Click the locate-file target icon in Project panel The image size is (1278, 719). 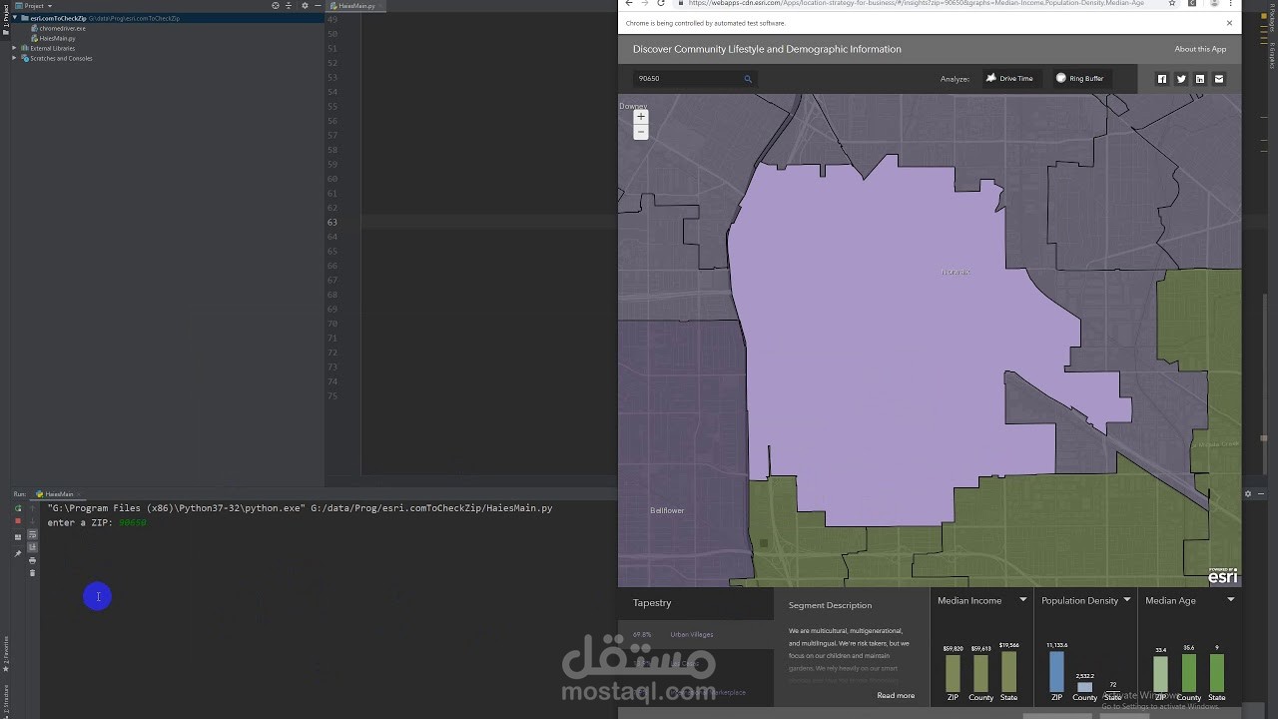276,6
